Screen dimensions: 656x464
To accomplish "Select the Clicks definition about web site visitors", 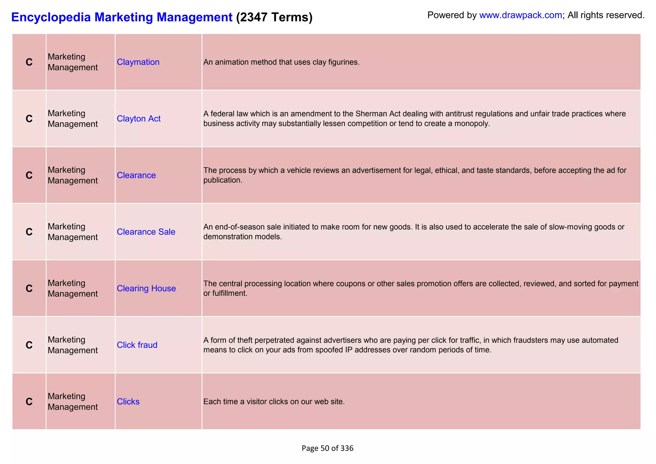I will 274,402.
